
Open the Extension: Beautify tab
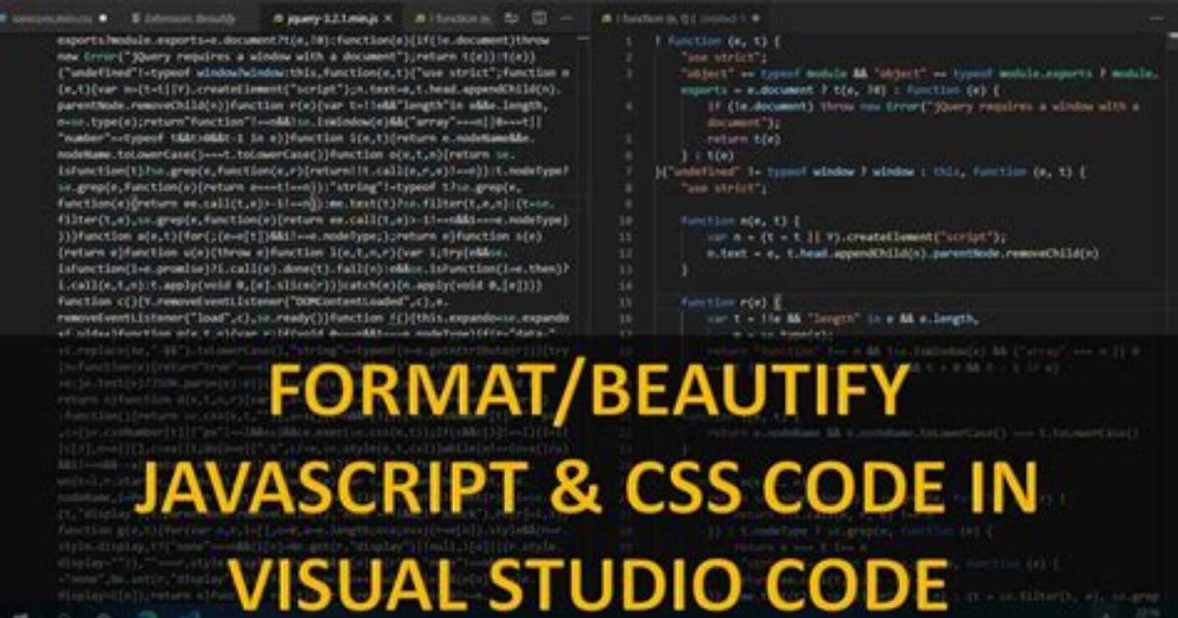(x=182, y=18)
